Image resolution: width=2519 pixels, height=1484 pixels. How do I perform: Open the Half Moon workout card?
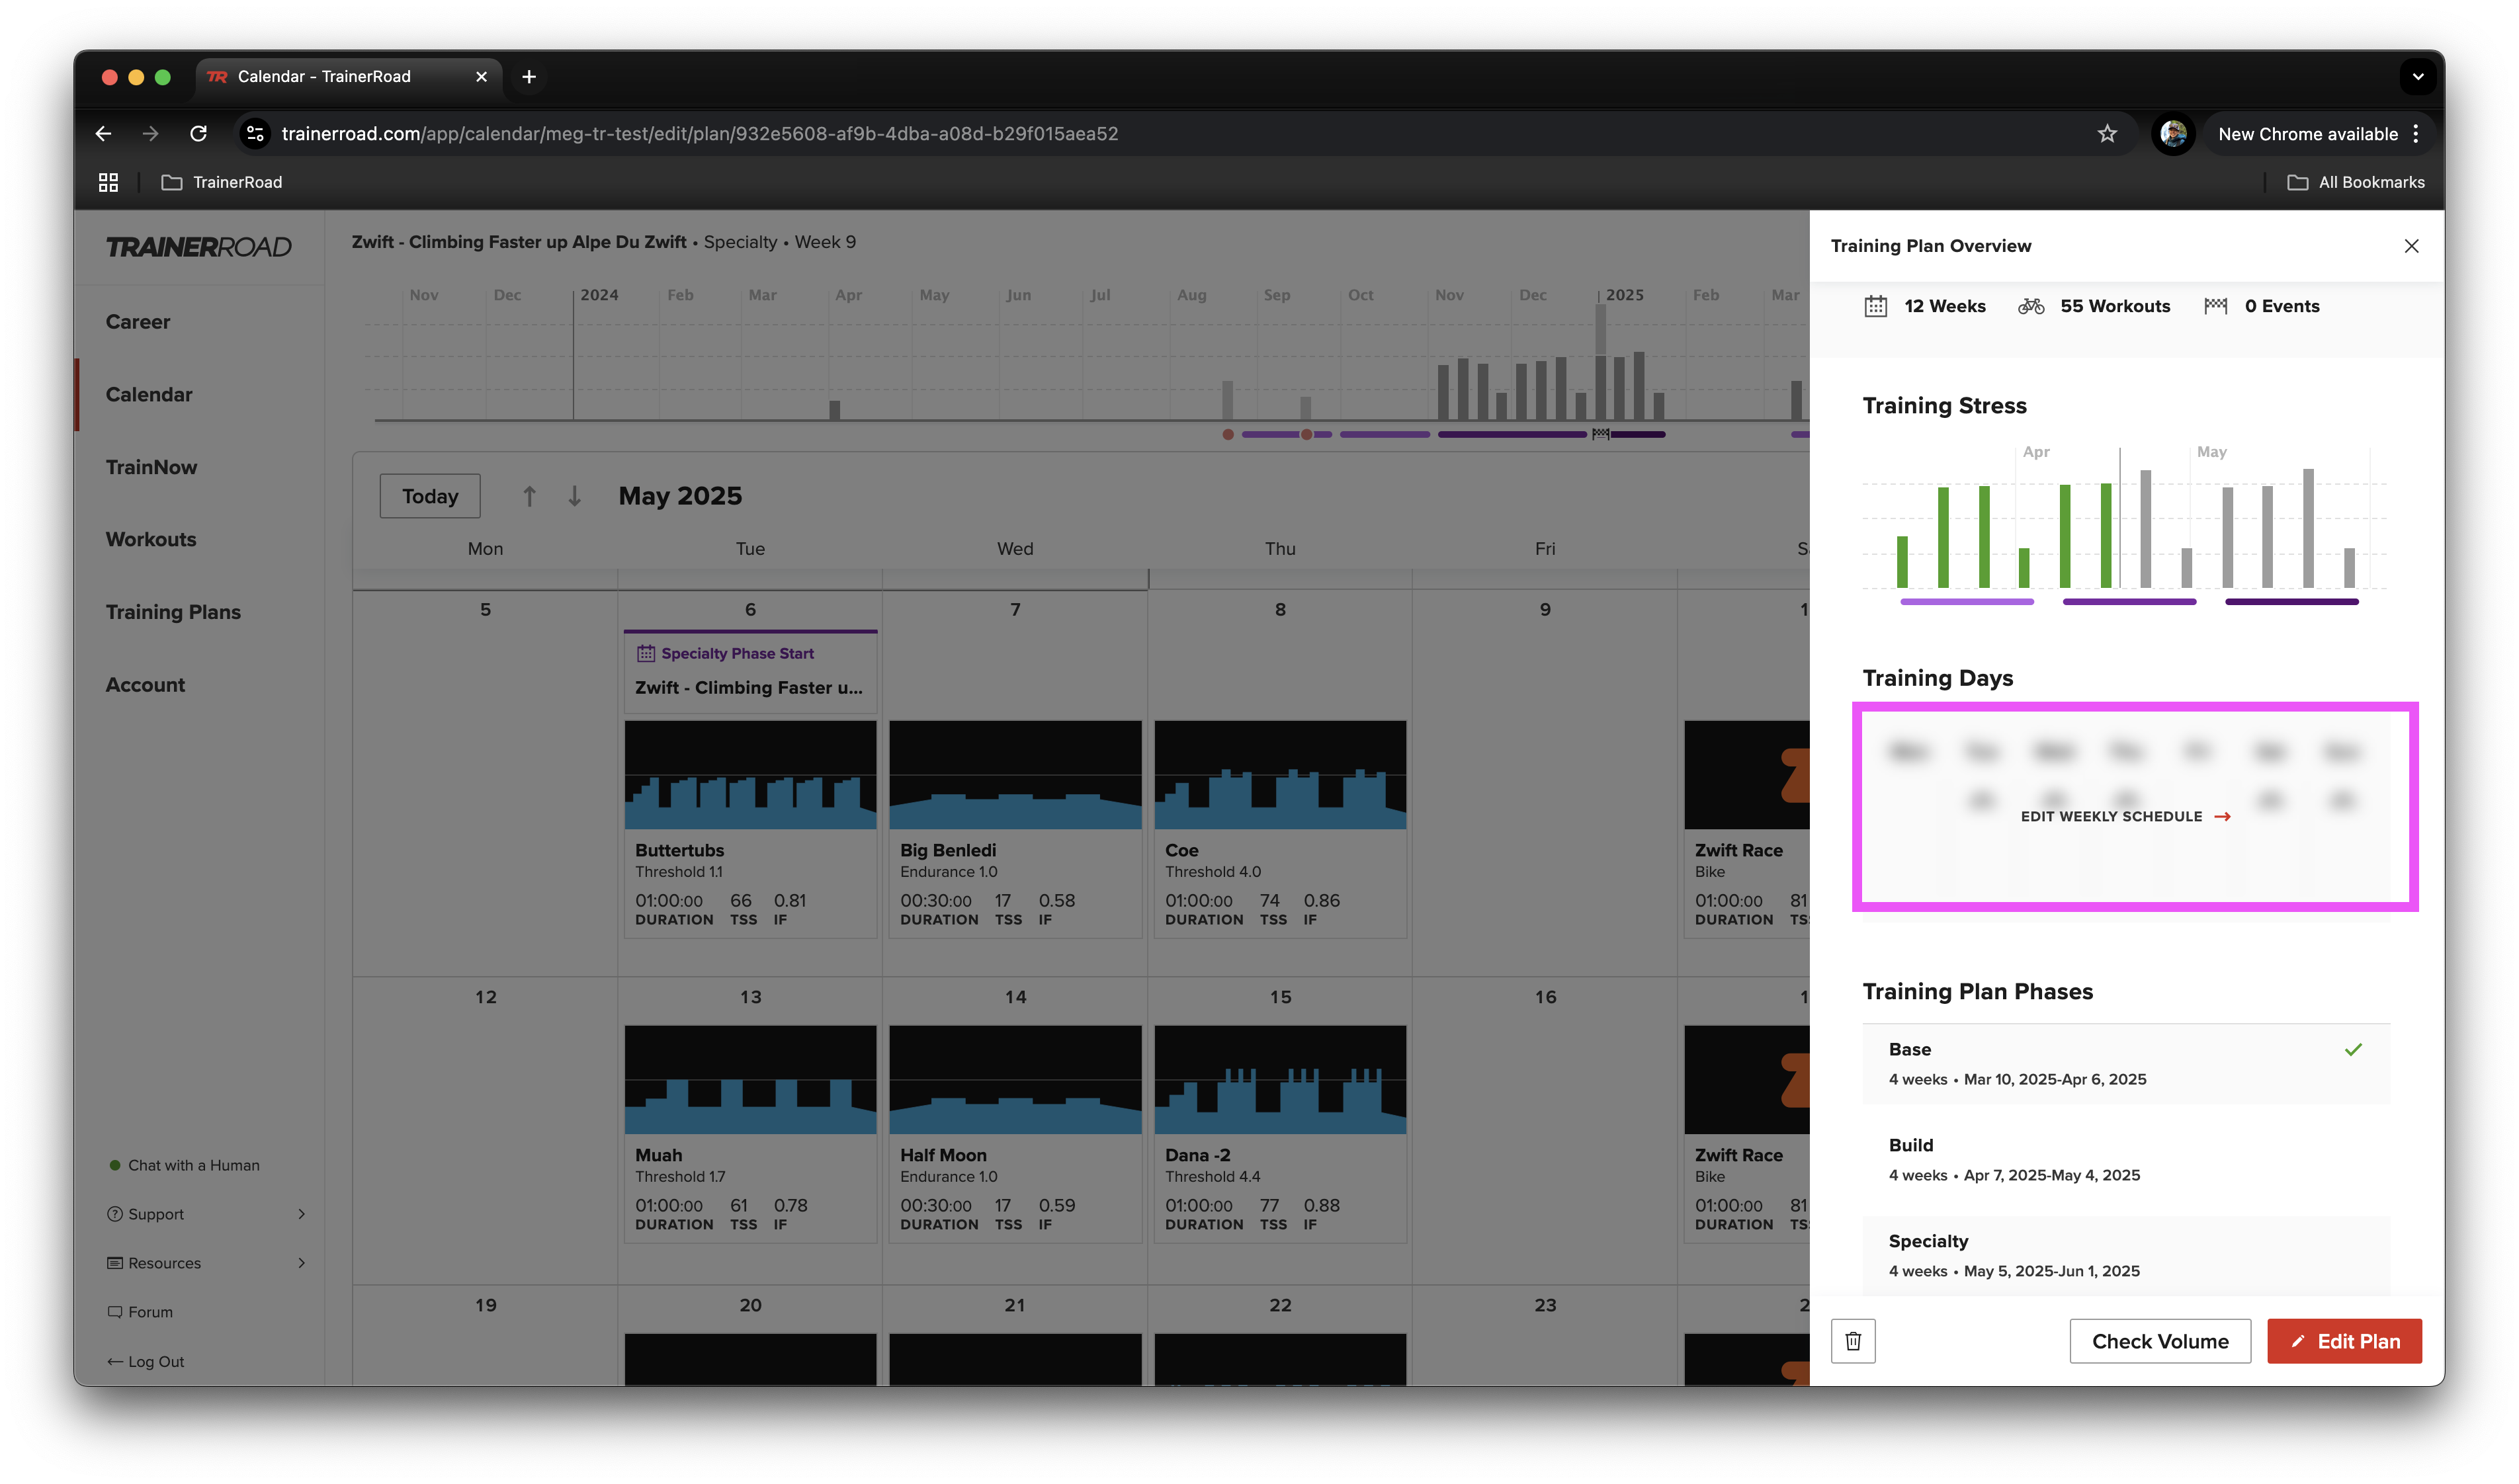point(1015,1134)
